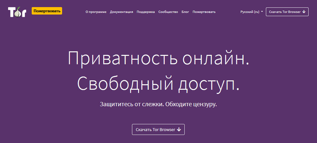Visit the Блог link
Image resolution: width=317 pixels, height=143 pixels.
tap(185, 12)
